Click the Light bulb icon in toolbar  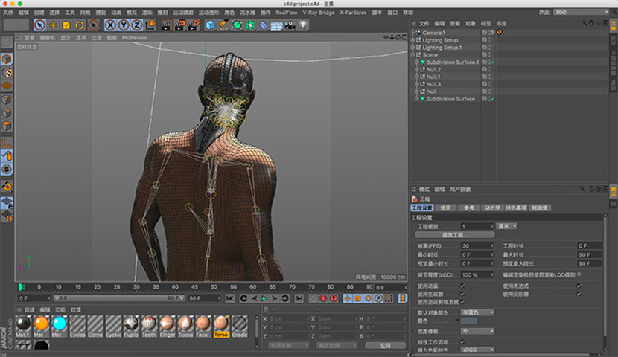pos(303,25)
